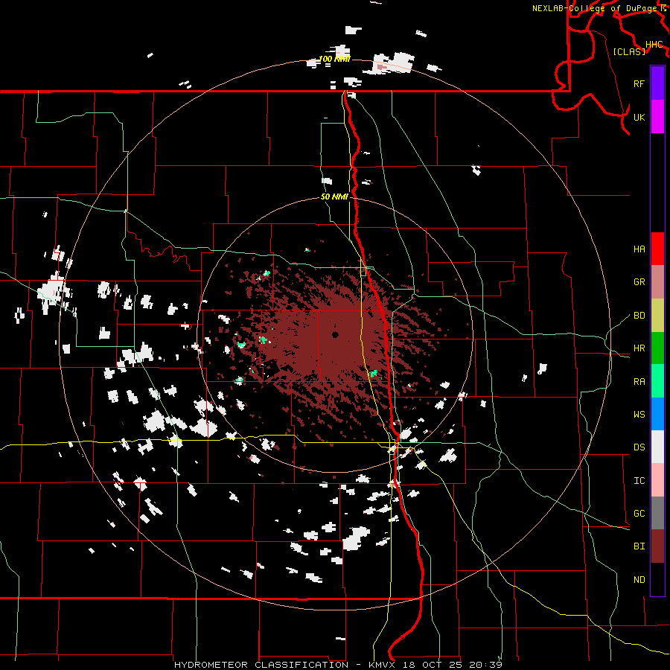Click the "GR" legend label

tap(639, 282)
